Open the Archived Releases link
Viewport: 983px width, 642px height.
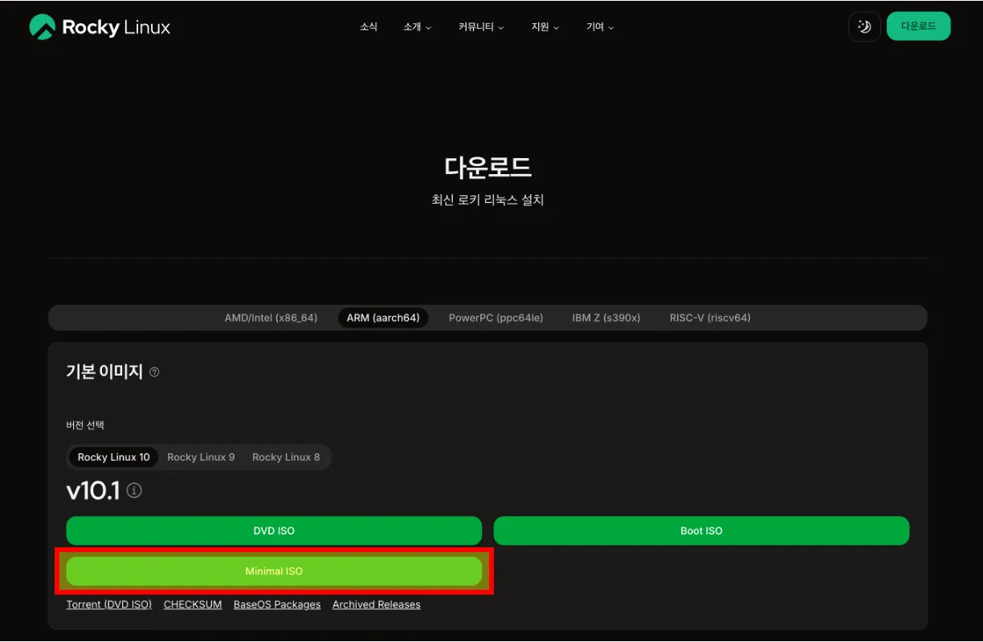tap(377, 604)
